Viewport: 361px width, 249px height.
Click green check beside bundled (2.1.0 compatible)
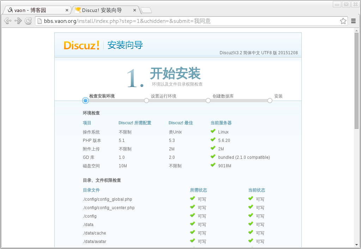coord(213,157)
